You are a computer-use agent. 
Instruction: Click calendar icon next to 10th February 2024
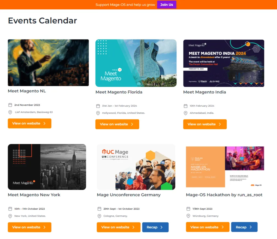(x=186, y=106)
